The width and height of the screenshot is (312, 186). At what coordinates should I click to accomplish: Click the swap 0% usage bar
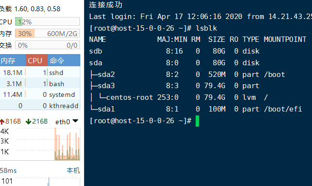(47, 45)
